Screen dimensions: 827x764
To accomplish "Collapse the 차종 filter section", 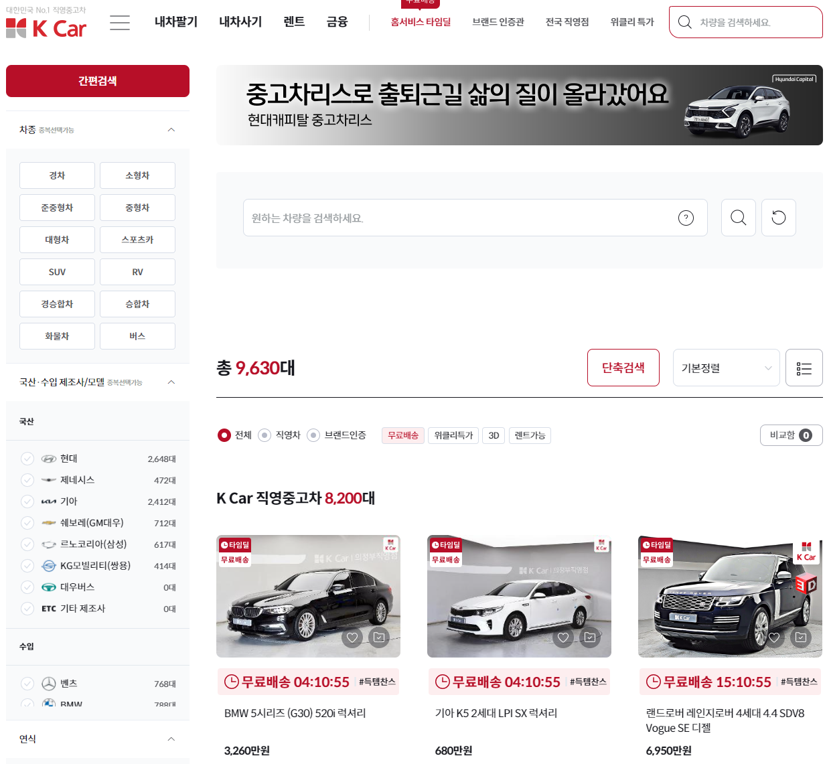I will [x=171, y=129].
